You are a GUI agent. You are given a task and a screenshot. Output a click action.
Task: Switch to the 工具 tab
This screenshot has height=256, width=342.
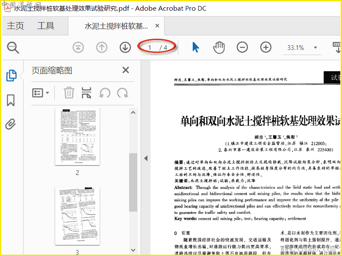tap(46, 26)
